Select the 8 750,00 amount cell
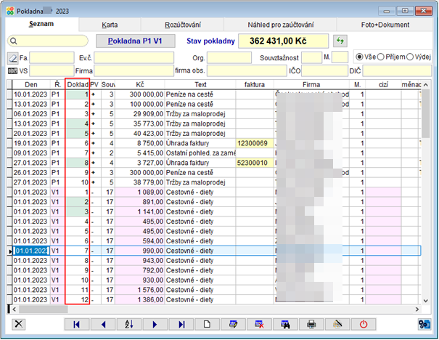This screenshot has height=340, width=439. tap(140, 143)
